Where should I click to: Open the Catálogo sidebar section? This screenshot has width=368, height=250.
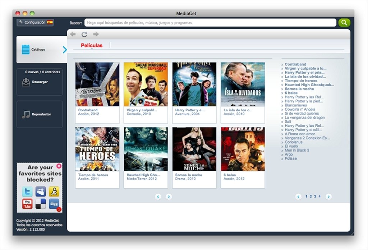pyautogui.click(x=42, y=50)
